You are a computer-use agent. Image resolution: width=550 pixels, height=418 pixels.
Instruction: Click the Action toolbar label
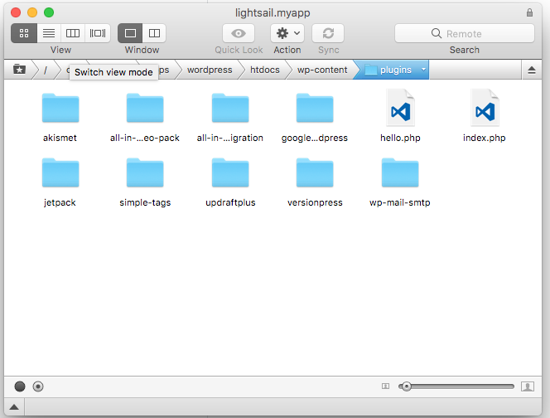coord(287,50)
